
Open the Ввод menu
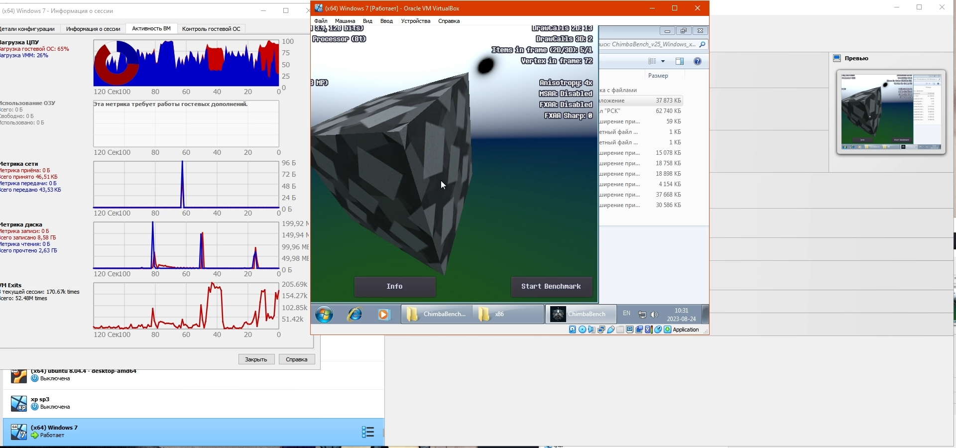click(x=386, y=21)
